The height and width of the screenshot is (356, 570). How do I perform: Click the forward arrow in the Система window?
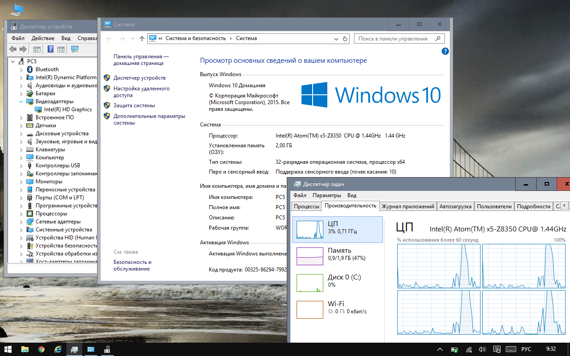pos(122,39)
